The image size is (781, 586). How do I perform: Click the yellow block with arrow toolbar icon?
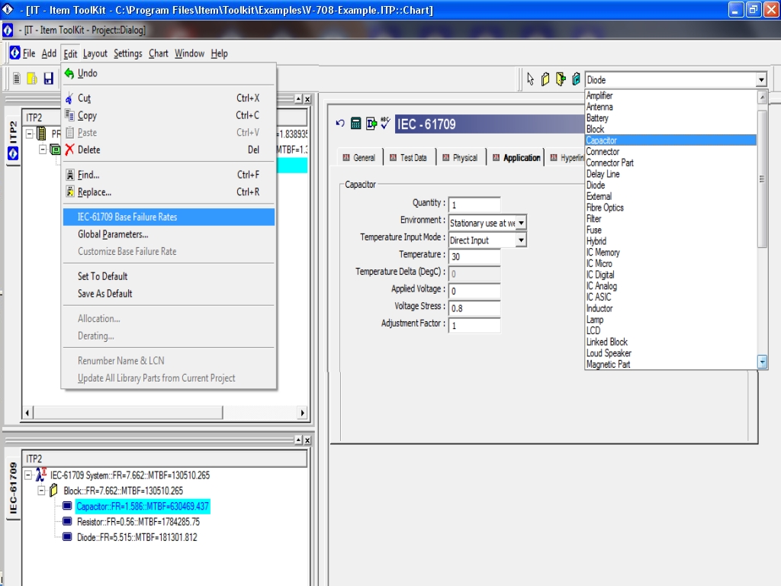point(561,79)
